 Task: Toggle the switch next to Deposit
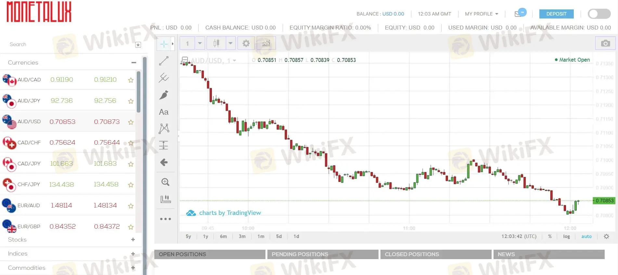599,14
